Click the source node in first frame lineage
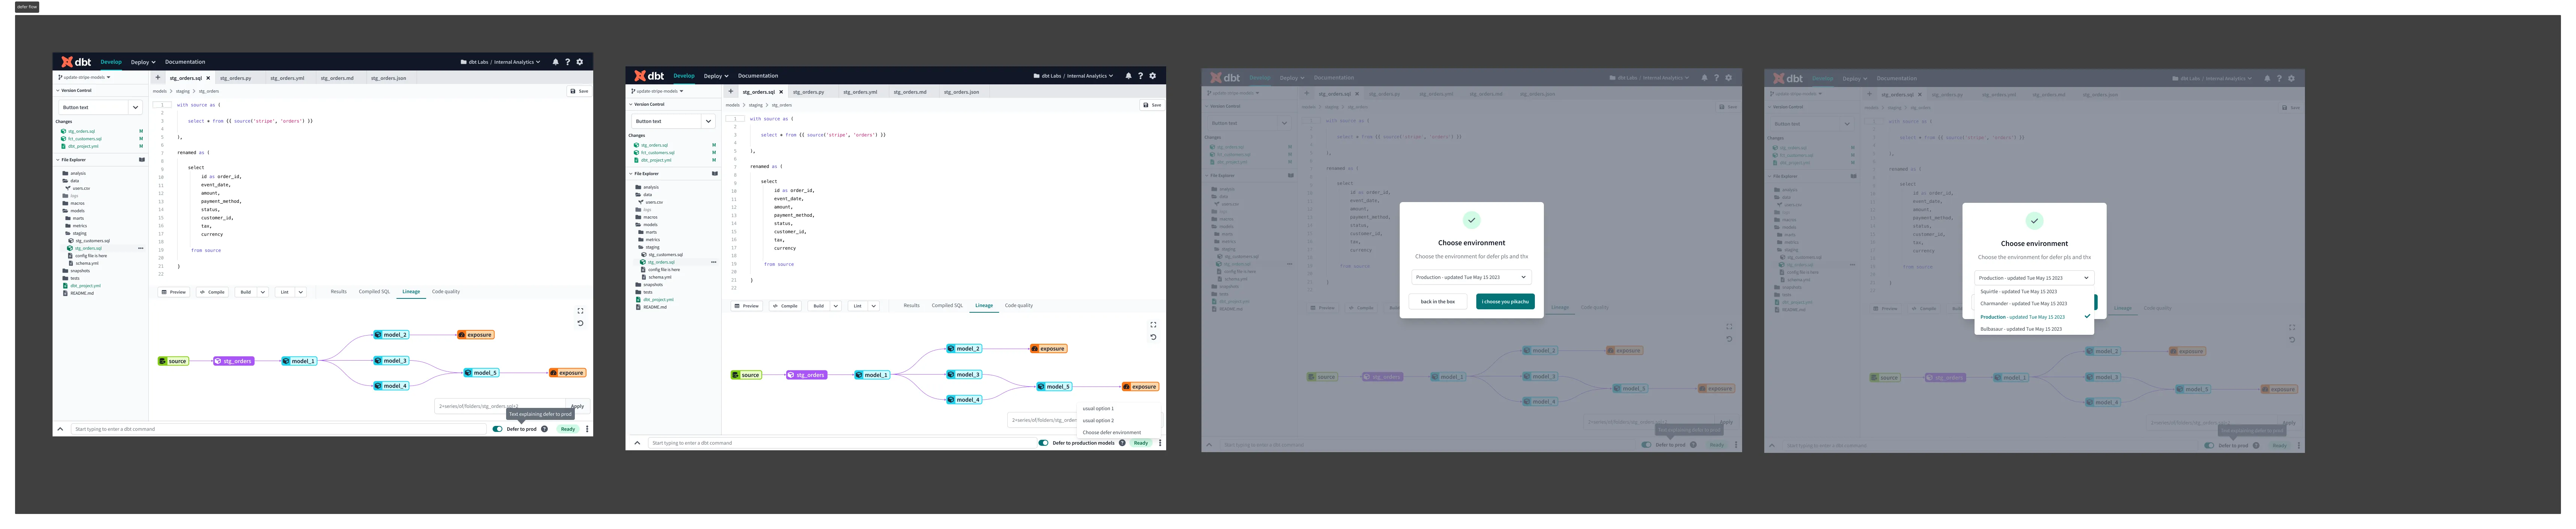Screen dimensions: 2576x529 [x=173, y=361]
